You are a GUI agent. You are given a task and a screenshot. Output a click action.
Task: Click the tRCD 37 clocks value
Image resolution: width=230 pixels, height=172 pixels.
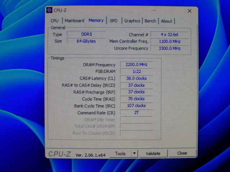point(137,85)
